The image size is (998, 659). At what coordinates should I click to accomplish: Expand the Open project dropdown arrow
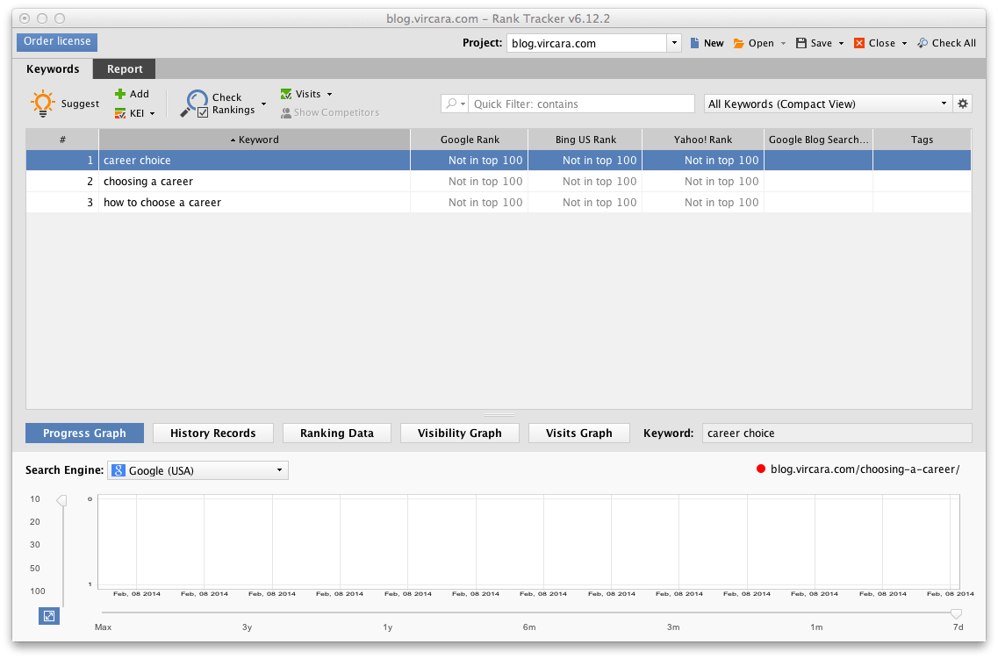(x=783, y=43)
